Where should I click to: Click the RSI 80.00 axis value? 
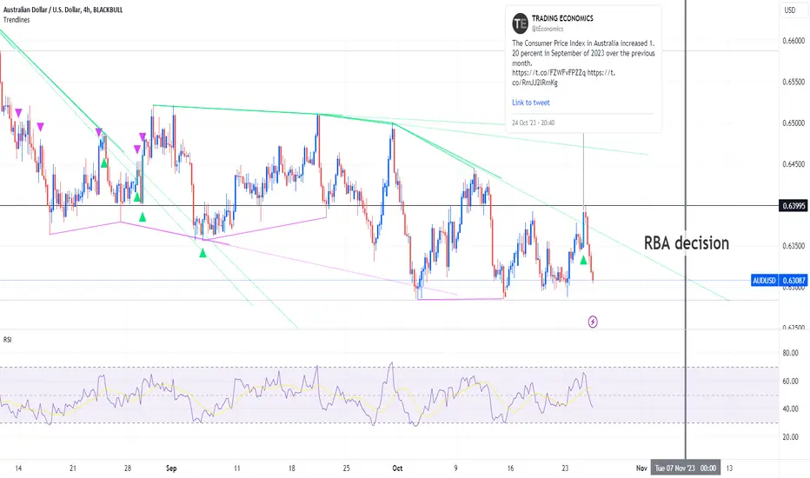[790, 353]
